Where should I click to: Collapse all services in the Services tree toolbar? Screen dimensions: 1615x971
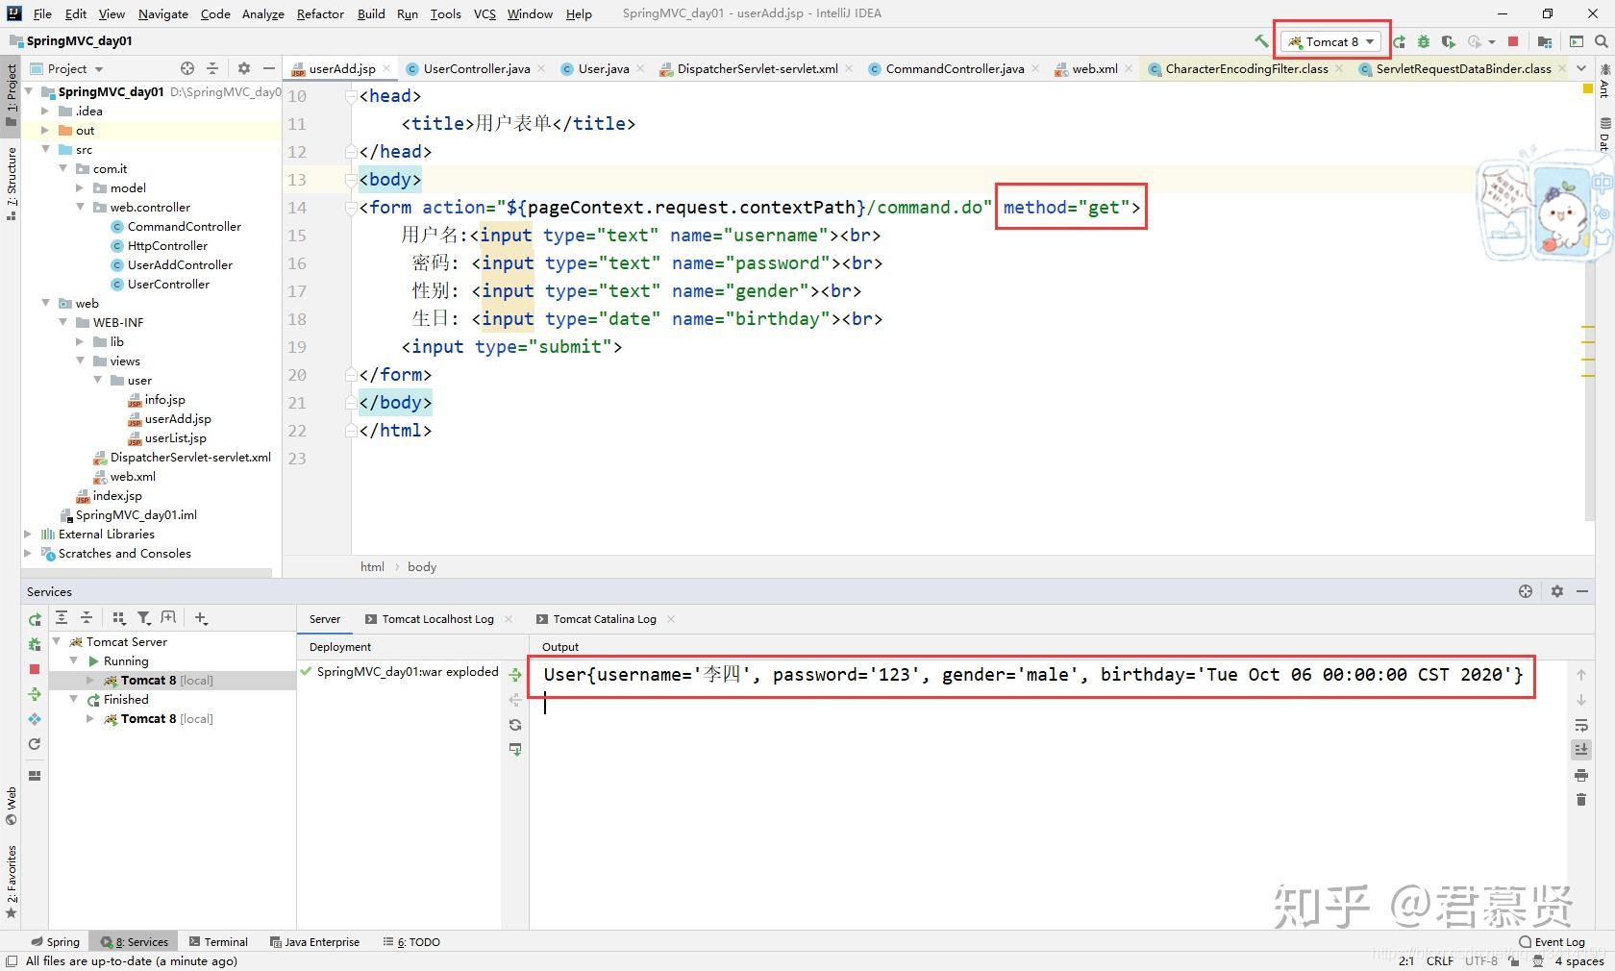pos(87,618)
